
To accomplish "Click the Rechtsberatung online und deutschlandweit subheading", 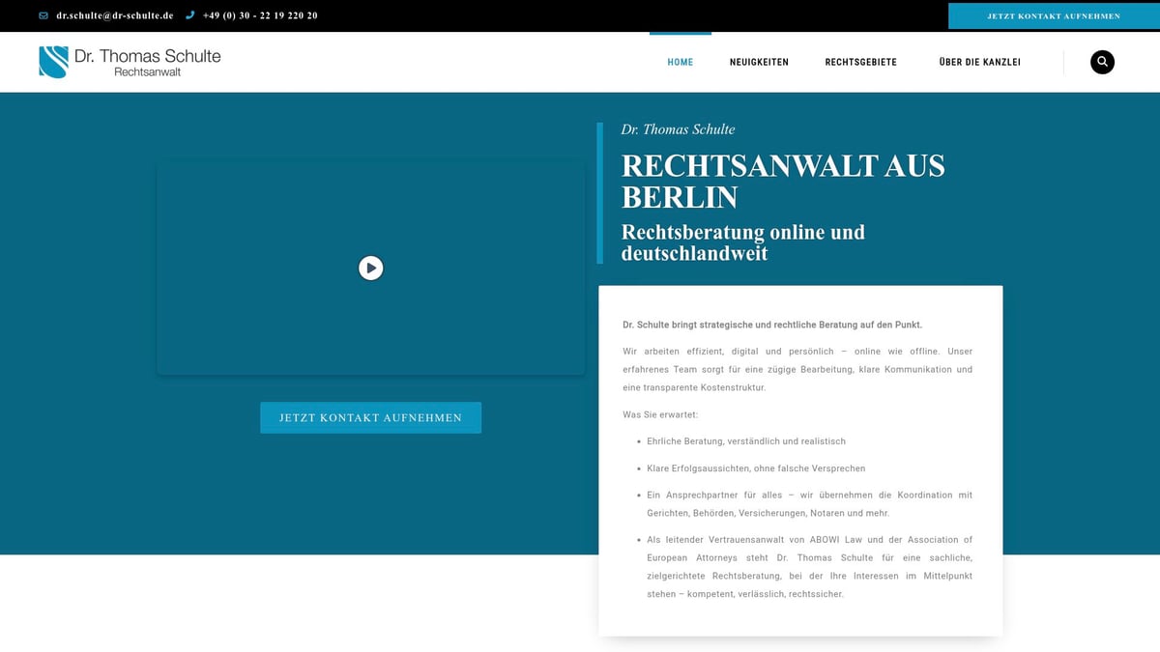I will pos(742,242).
